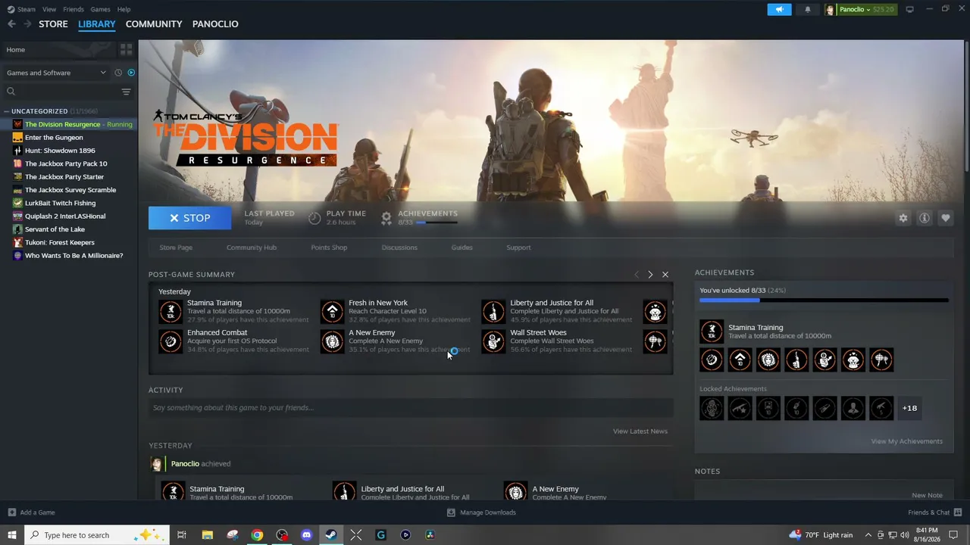
Task: Open the Discord taskbar icon
Action: [x=307, y=535]
